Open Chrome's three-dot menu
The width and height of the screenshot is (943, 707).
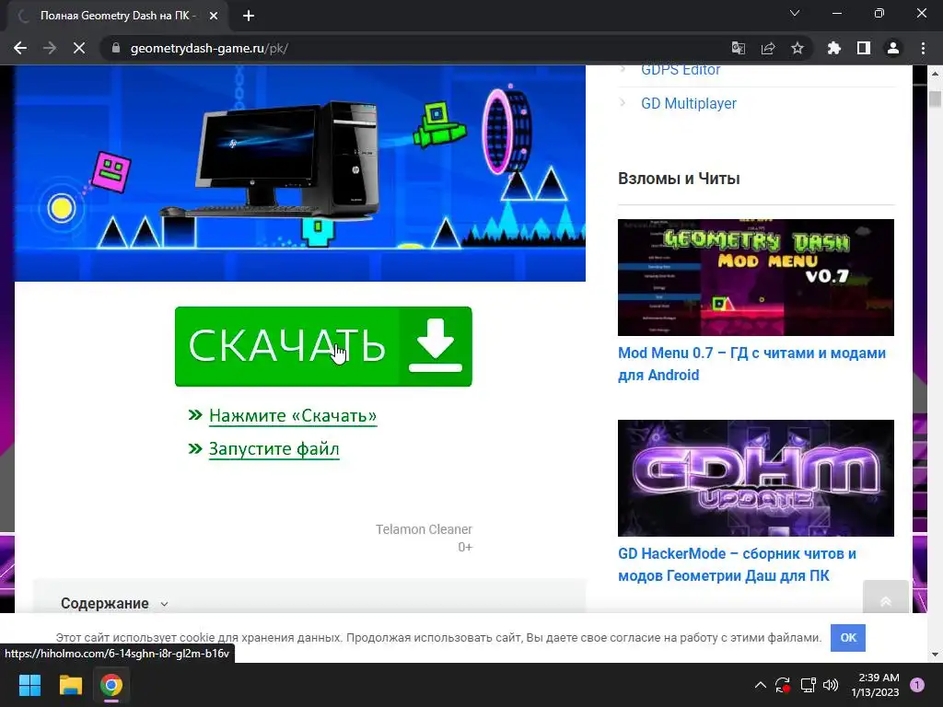[923, 48]
